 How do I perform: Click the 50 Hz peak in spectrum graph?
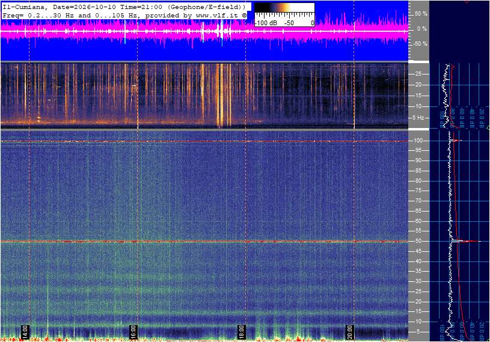click(x=465, y=241)
